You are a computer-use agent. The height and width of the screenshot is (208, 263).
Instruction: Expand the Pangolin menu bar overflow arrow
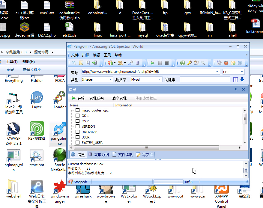pyautogui.click(x=247, y=55)
